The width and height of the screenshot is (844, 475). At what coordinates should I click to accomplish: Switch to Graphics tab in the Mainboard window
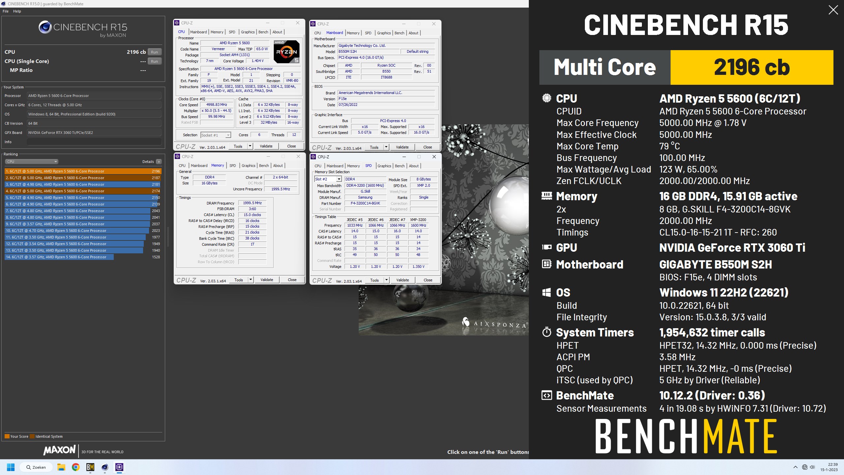pyautogui.click(x=384, y=33)
